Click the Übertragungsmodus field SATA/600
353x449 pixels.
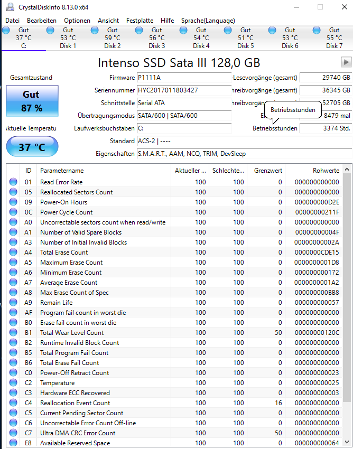tap(184, 116)
